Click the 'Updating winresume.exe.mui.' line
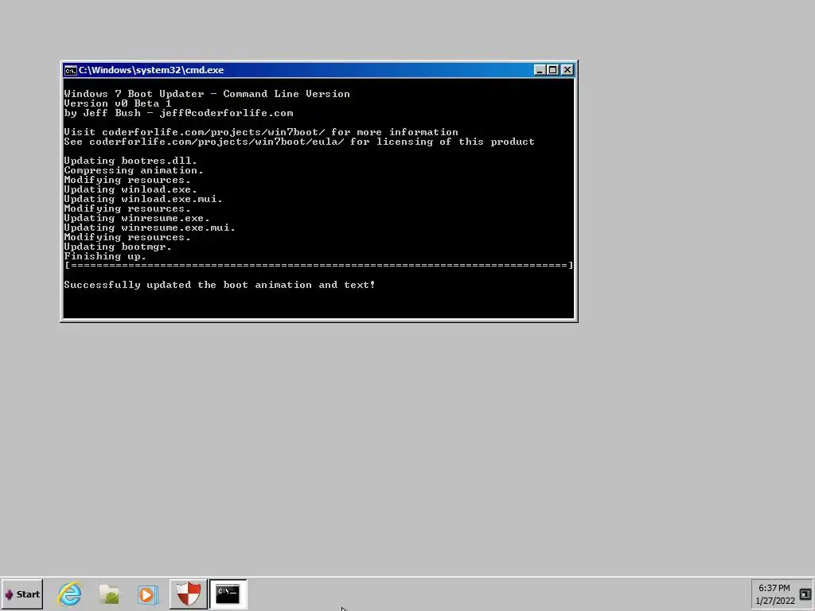The height and width of the screenshot is (611, 815). 150,228
